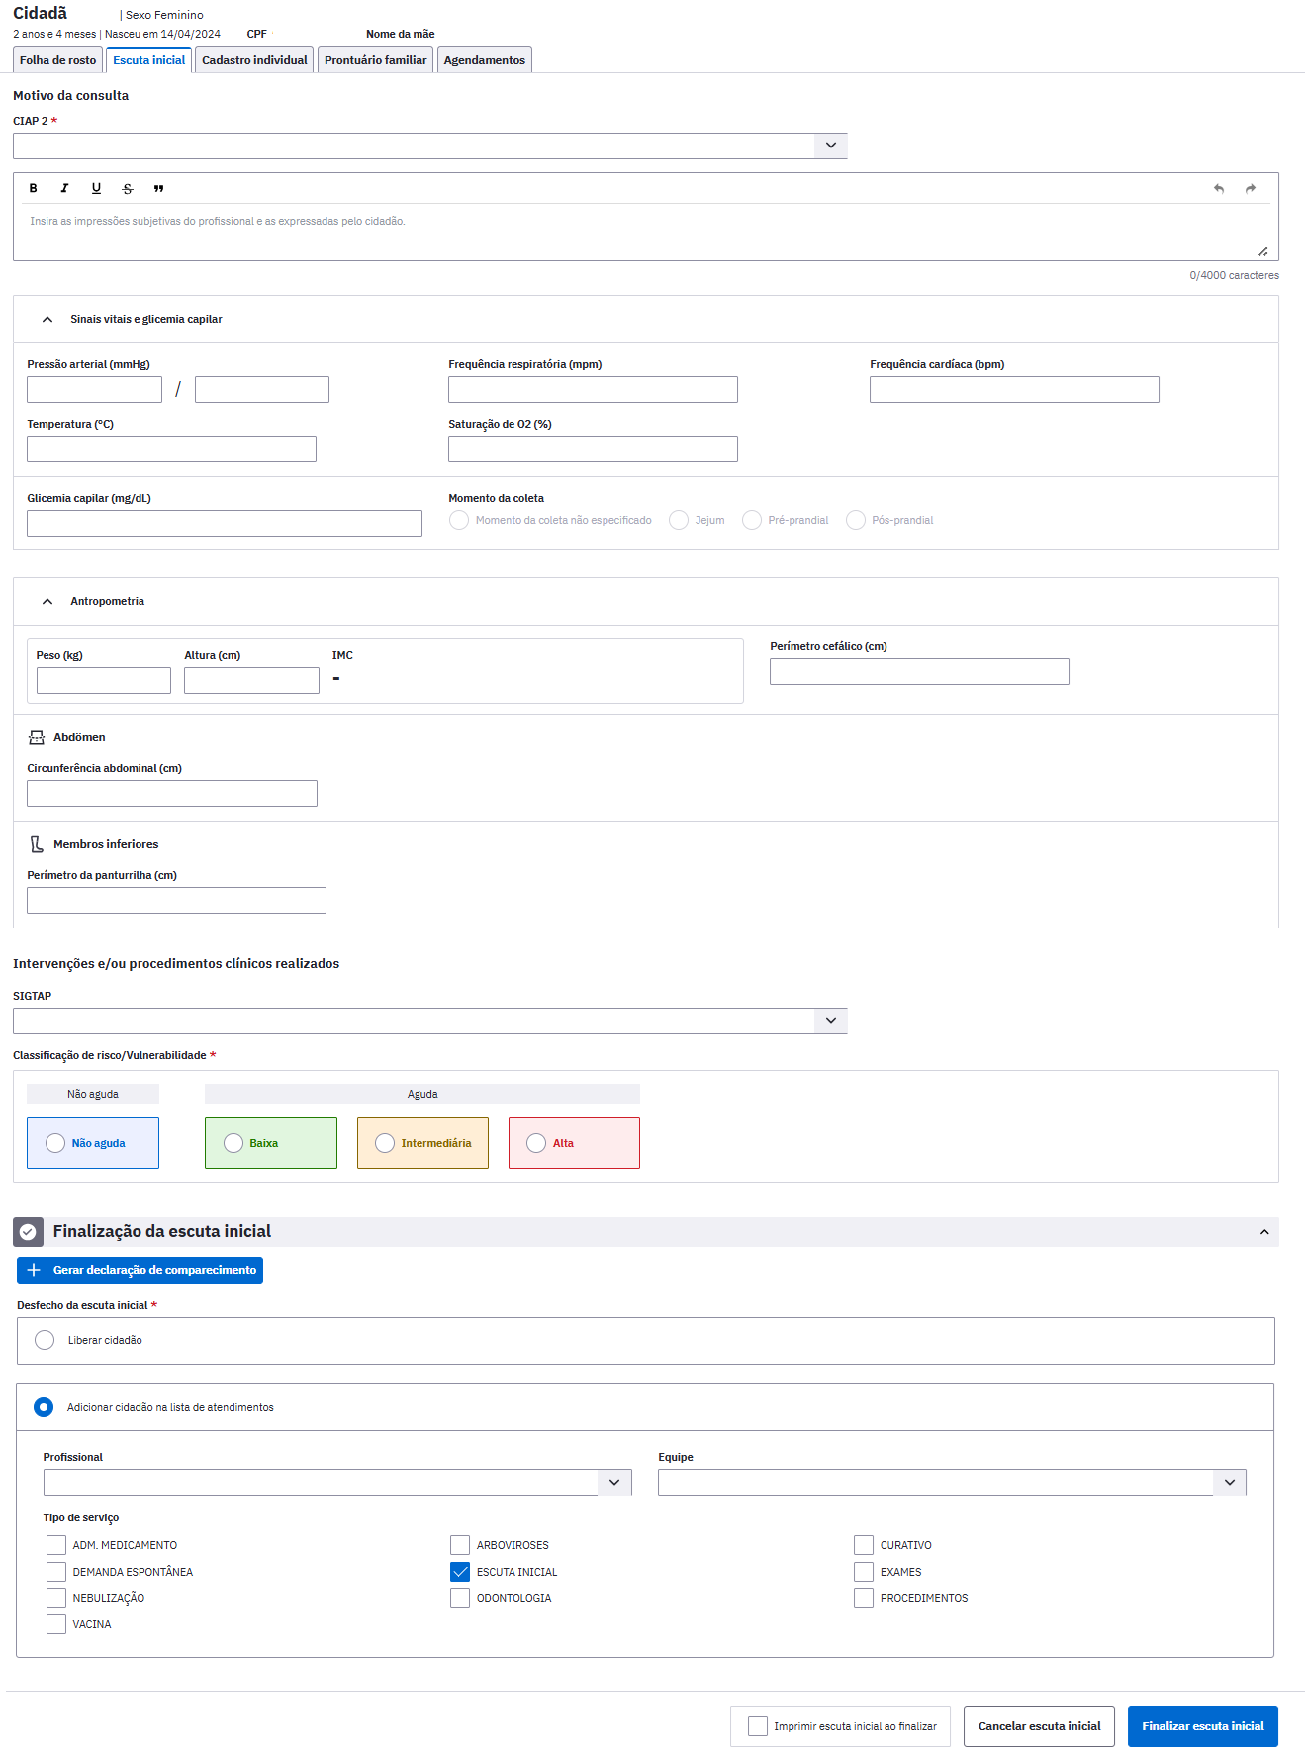Insert blockquote using quote icon

(x=159, y=188)
